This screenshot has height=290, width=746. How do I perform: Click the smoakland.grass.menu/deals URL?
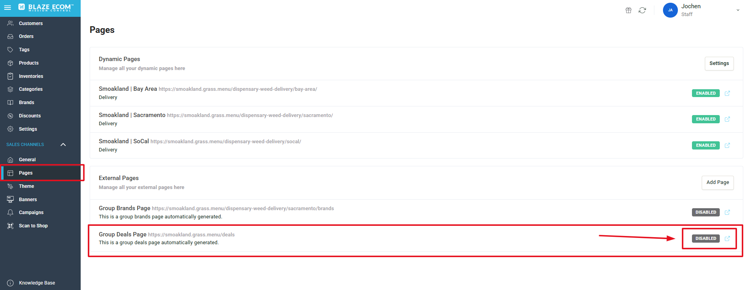(x=191, y=235)
